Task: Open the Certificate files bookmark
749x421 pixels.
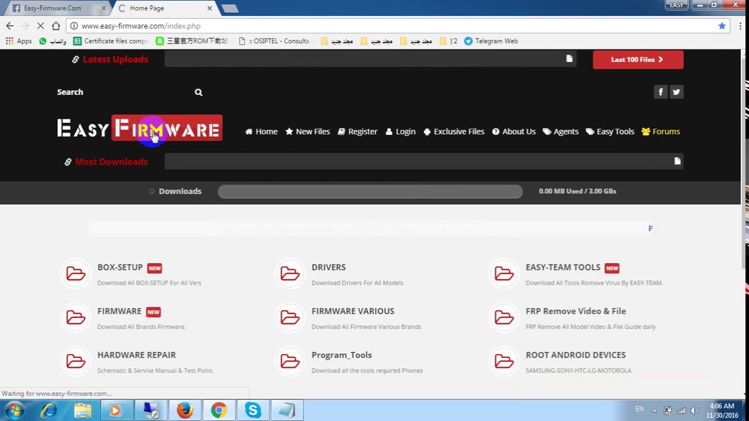Action: click(x=111, y=41)
